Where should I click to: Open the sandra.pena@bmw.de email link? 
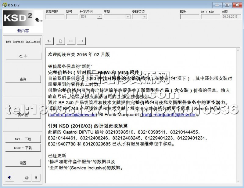73,115
